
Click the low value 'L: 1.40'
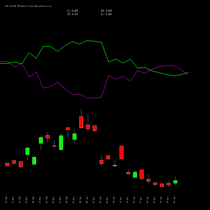[x=106, y=14]
